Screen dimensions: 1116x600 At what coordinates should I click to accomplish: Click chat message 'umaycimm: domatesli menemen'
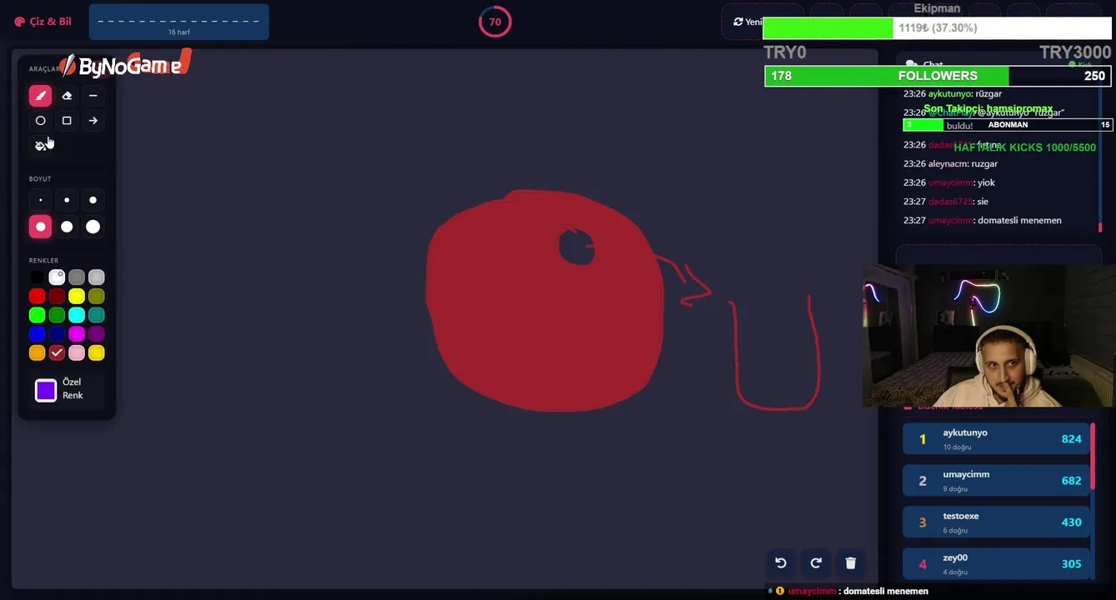click(983, 221)
